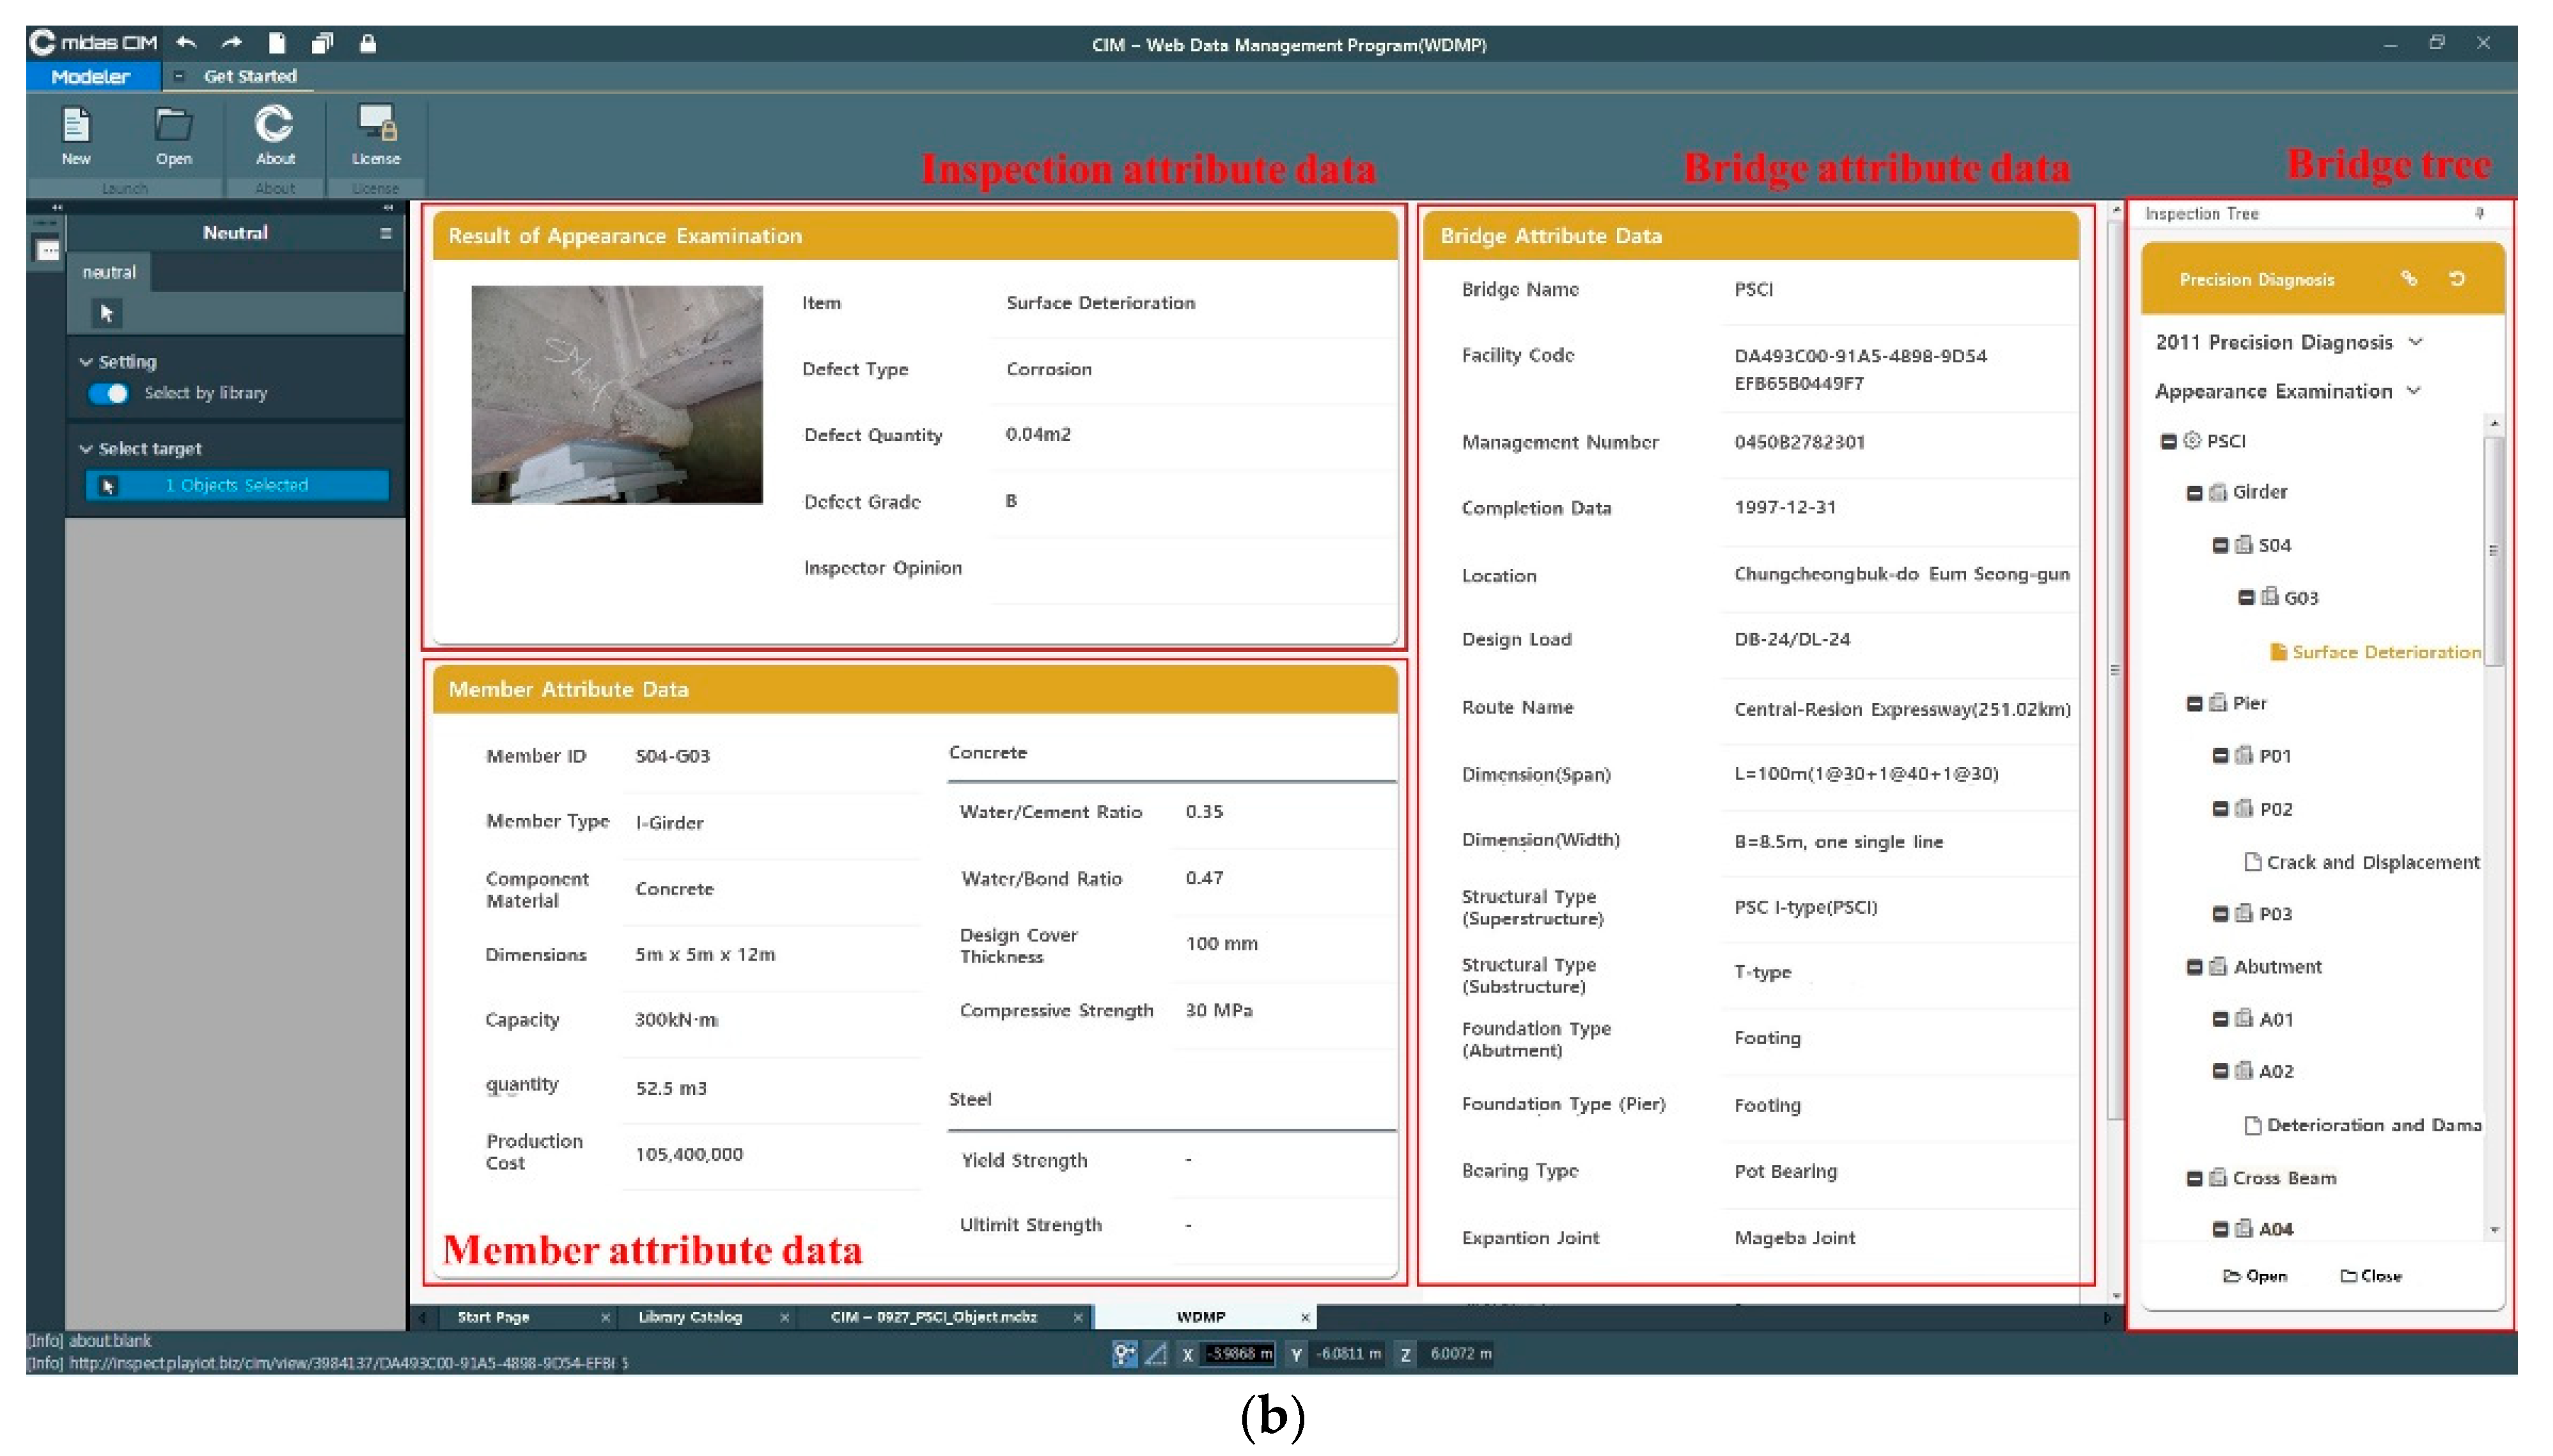Click the undo arrow in title bar
The image size is (2553, 1456).
pyautogui.click(x=186, y=43)
